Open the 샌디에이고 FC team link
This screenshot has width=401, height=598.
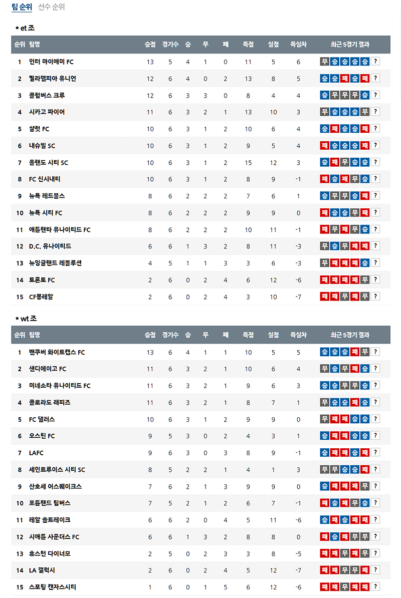pos(48,369)
